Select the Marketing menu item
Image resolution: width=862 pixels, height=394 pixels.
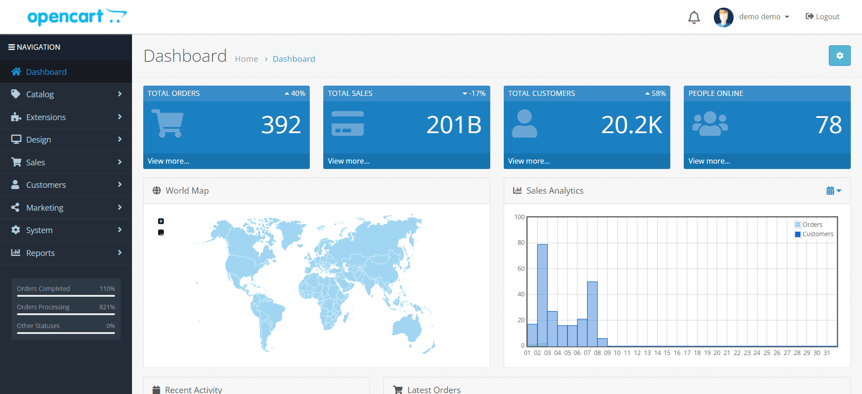(66, 208)
